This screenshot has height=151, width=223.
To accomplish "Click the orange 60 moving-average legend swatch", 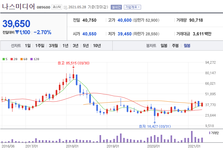I will pyautogui.click(x=22, y=59).
